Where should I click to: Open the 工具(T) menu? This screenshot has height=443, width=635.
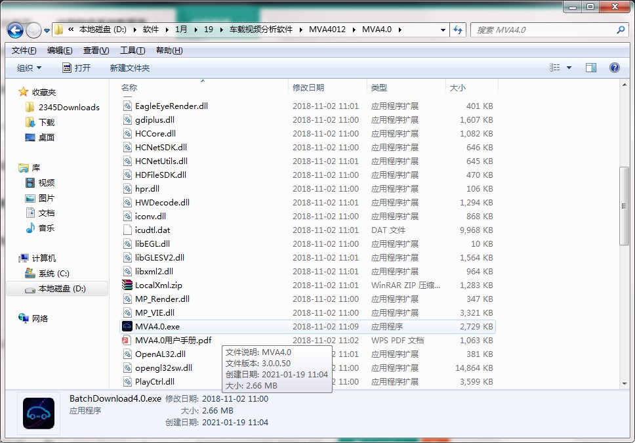pos(133,51)
